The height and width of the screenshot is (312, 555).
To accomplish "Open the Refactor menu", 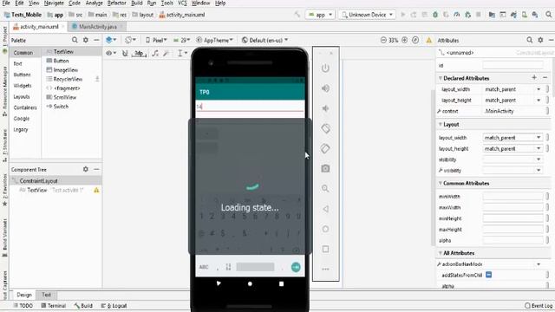I will (x=116, y=3).
